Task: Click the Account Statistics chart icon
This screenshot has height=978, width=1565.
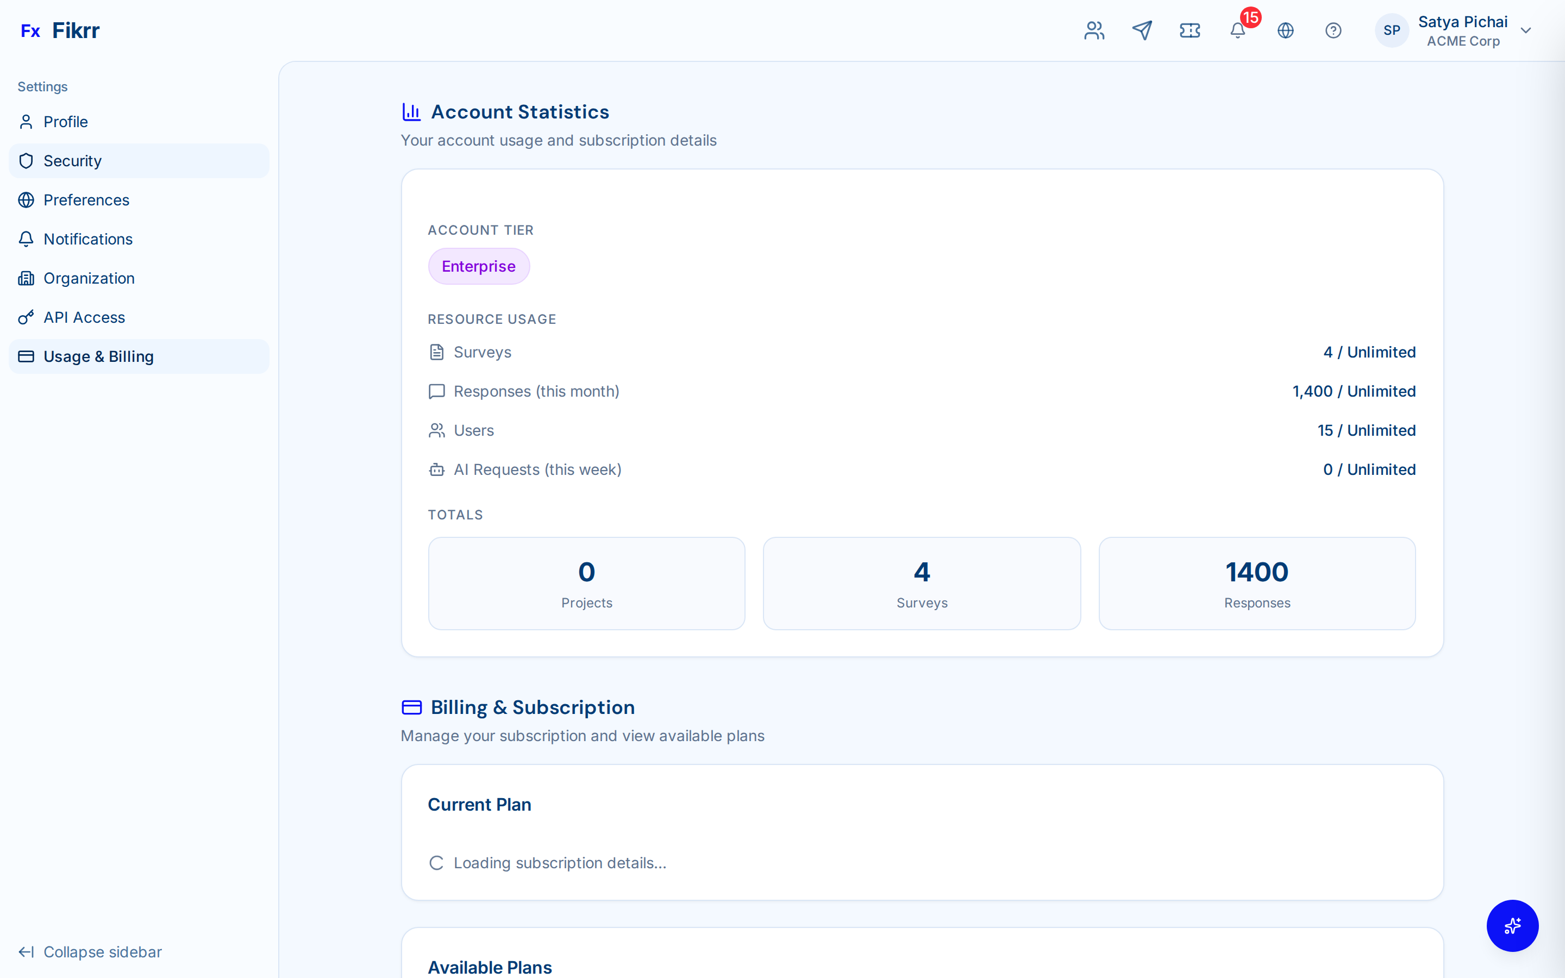Action: click(x=411, y=111)
